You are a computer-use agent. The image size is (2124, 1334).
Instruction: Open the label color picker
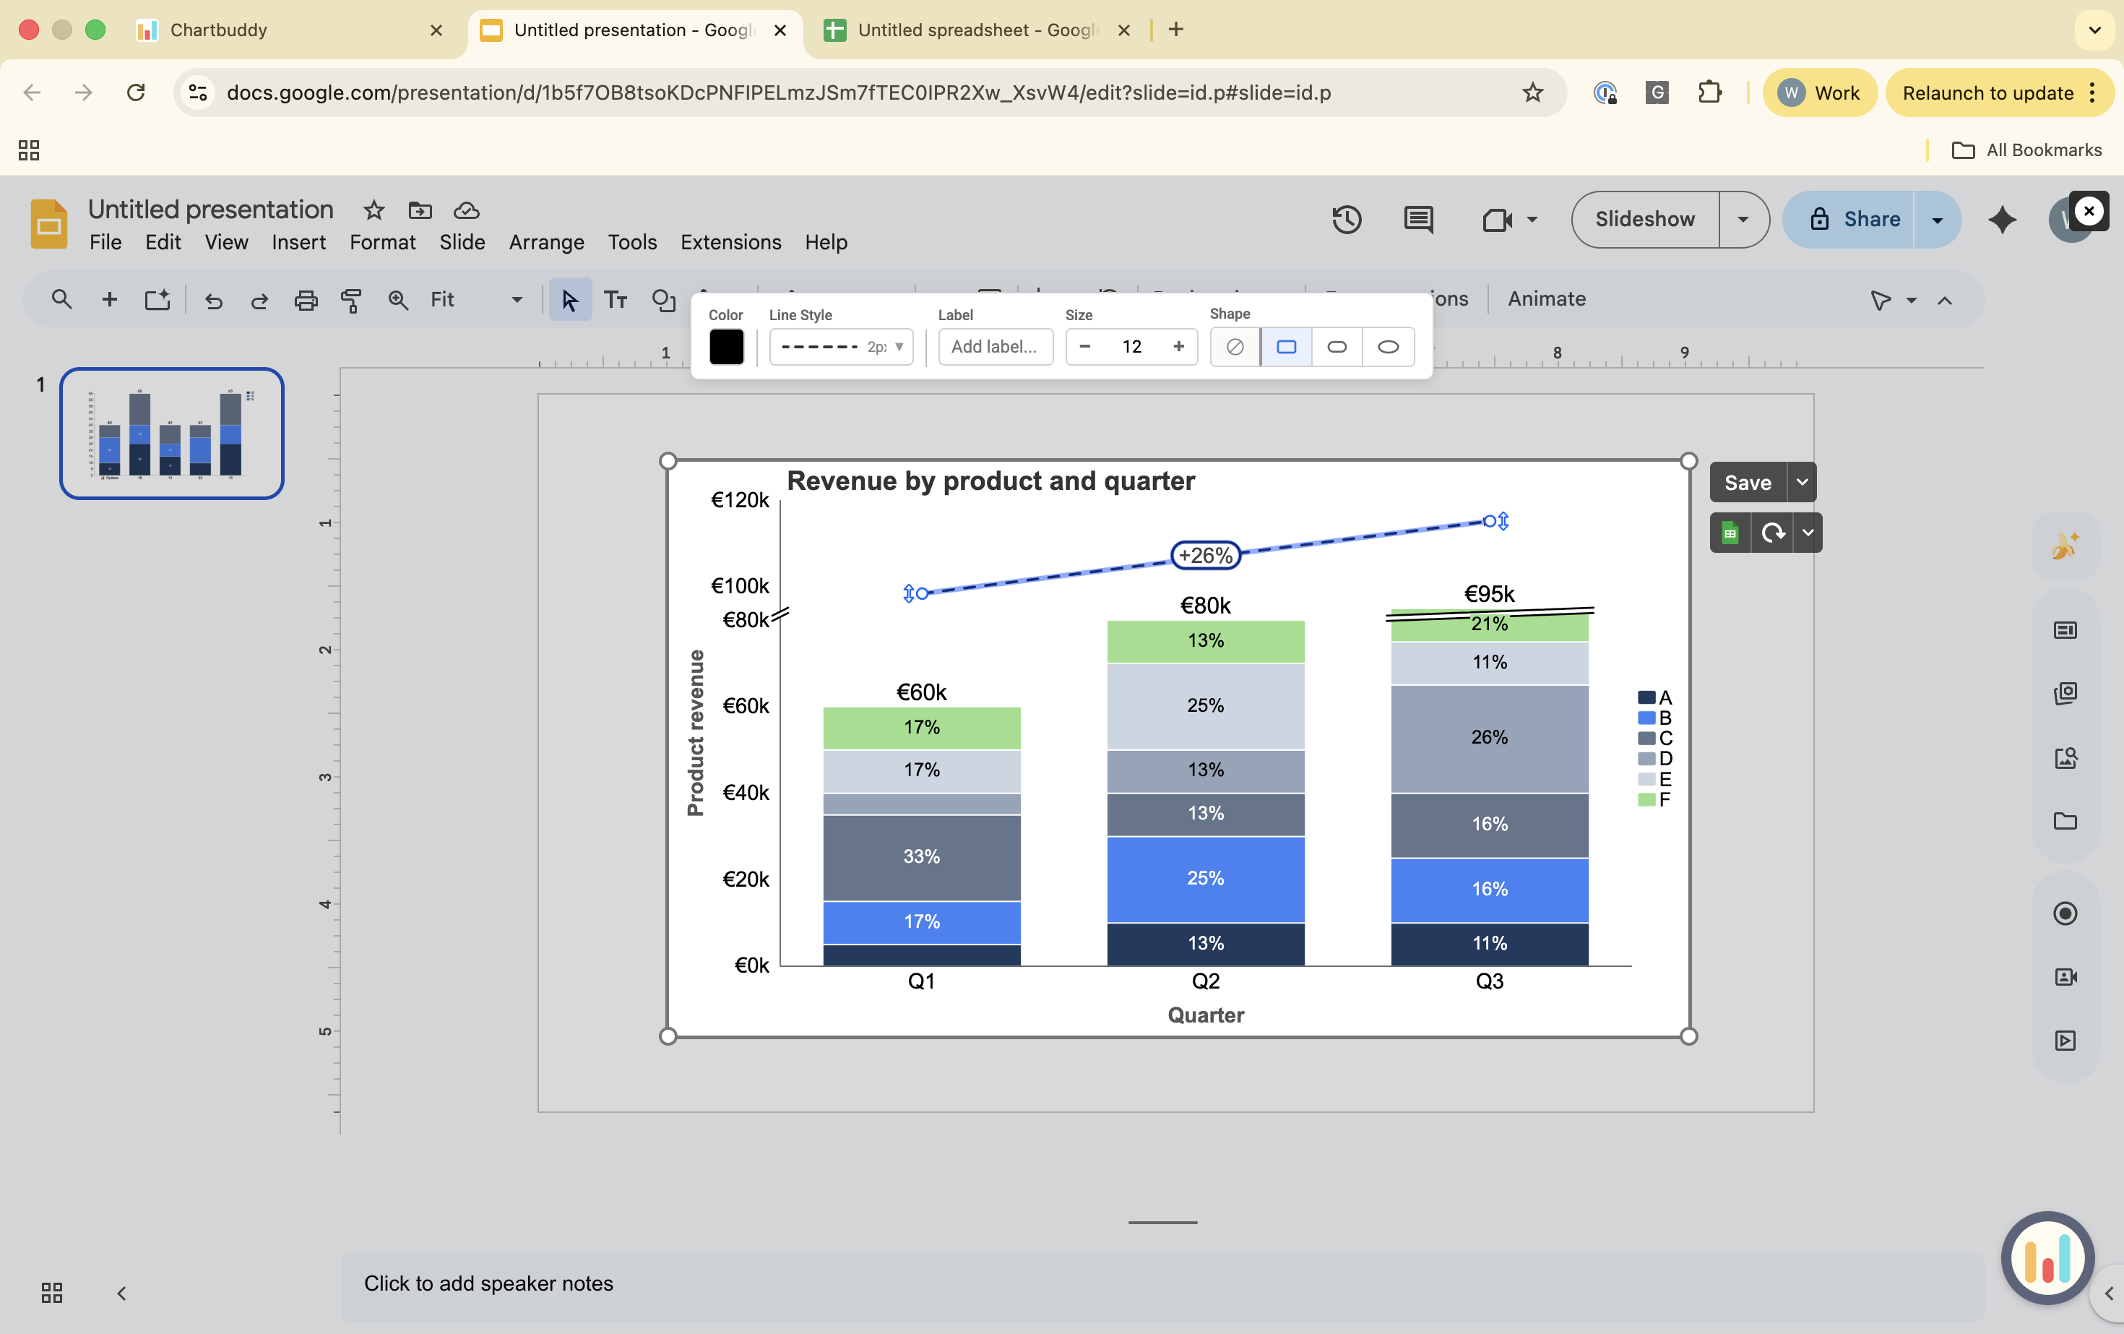pyautogui.click(x=726, y=347)
